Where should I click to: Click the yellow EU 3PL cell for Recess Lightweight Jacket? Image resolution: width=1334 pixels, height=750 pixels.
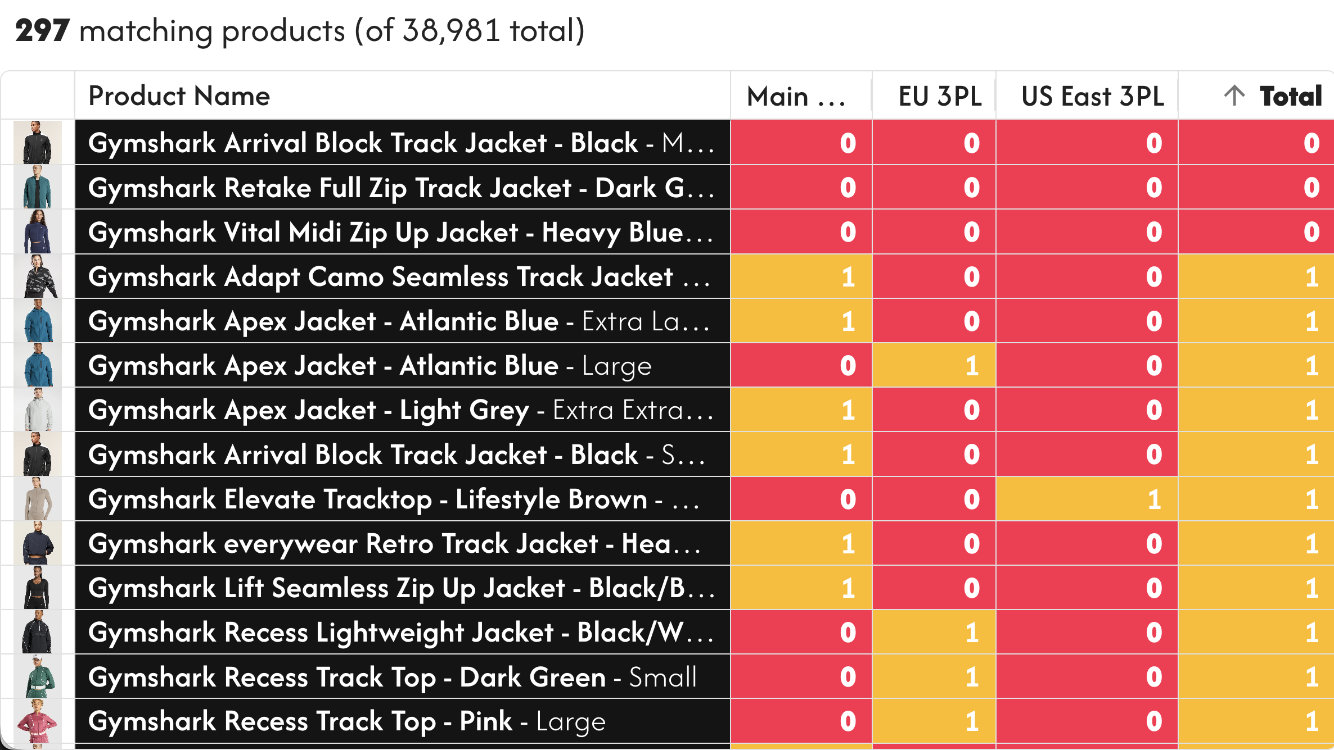tap(934, 633)
